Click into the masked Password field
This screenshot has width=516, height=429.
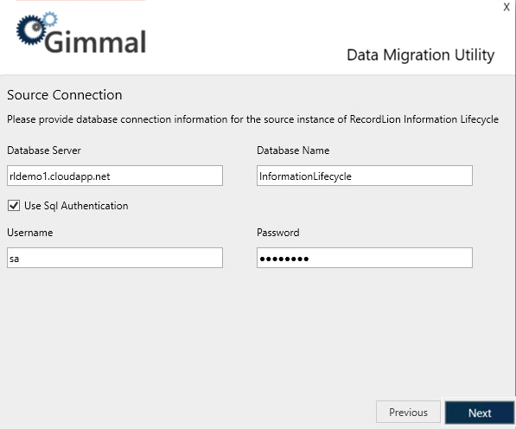pos(365,258)
